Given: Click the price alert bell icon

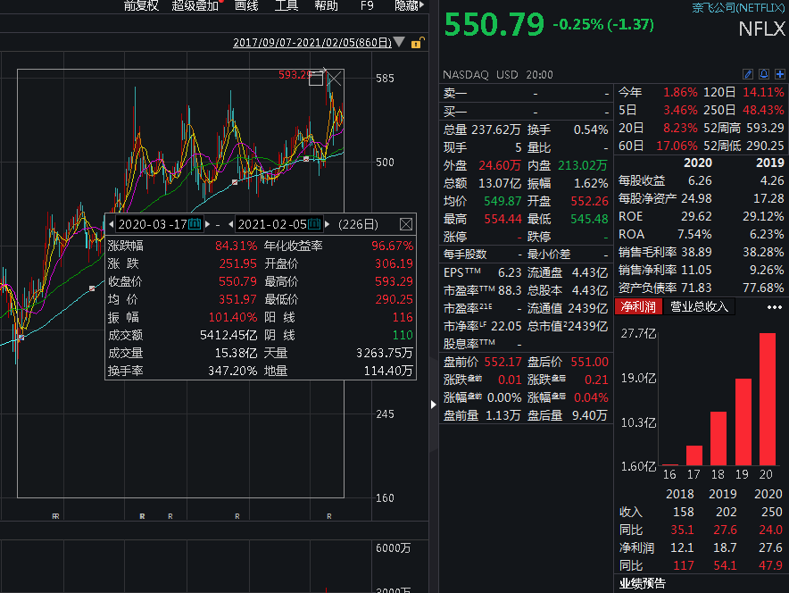Looking at the screenshot, I should click(765, 74).
